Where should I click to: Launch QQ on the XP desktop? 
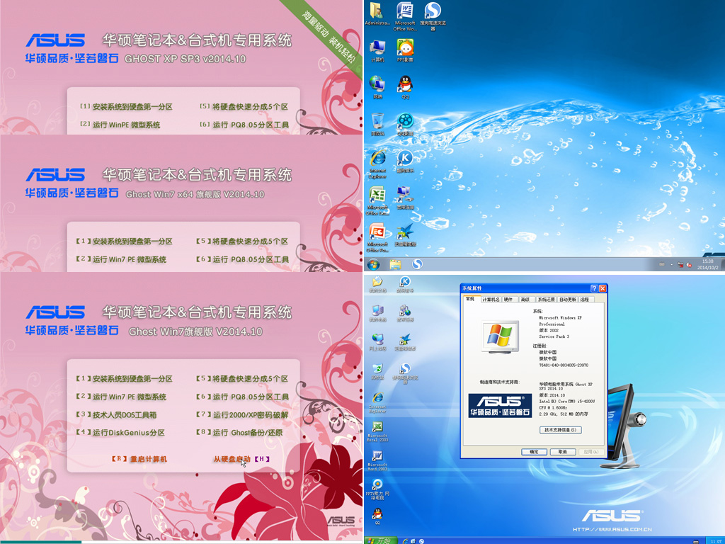tap(377, 516)
